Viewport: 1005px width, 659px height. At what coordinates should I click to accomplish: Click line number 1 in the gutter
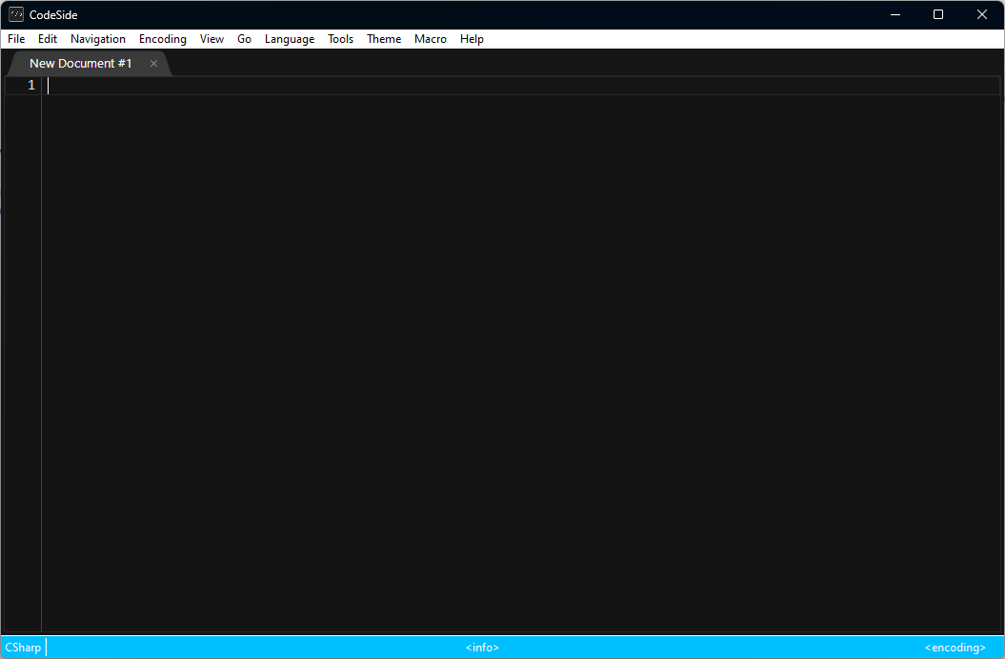[x=30, y=85]
